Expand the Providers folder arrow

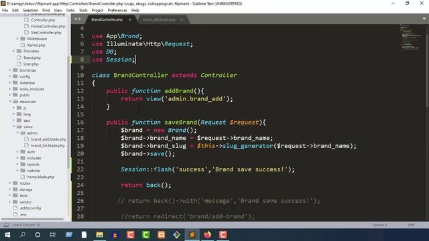[x=13, y=51]
